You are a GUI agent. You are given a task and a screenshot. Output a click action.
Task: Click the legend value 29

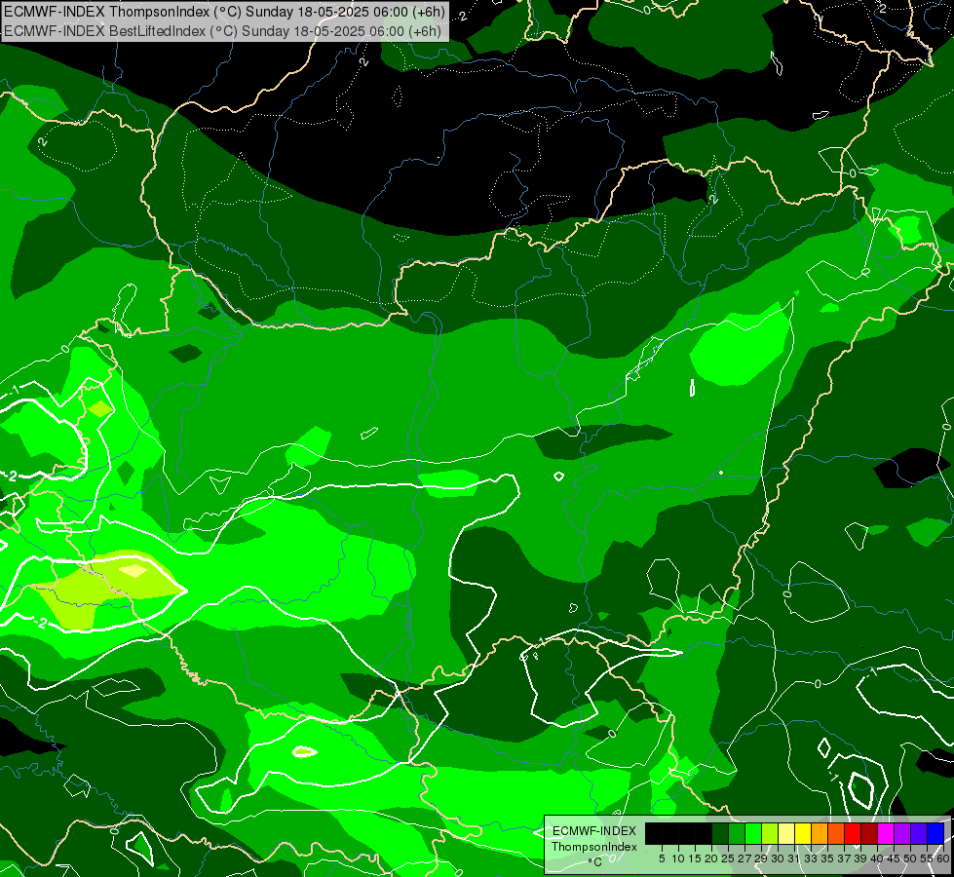761,858
